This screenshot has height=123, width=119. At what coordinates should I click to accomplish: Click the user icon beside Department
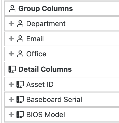[20, 24]
